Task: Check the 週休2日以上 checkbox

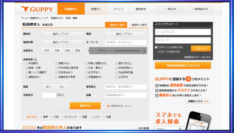Action: coord(116,64)
